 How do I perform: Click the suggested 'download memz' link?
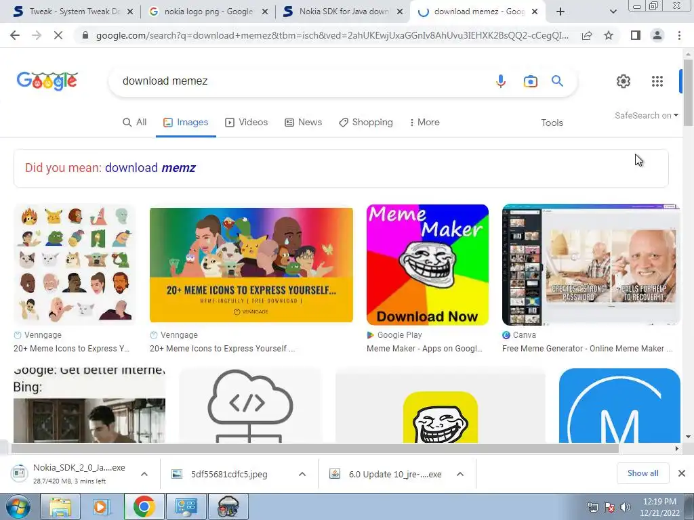(x=150, y=168)
